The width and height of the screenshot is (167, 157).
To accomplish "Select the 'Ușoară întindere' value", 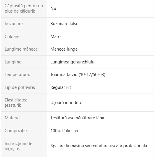I will pos(66,103).
